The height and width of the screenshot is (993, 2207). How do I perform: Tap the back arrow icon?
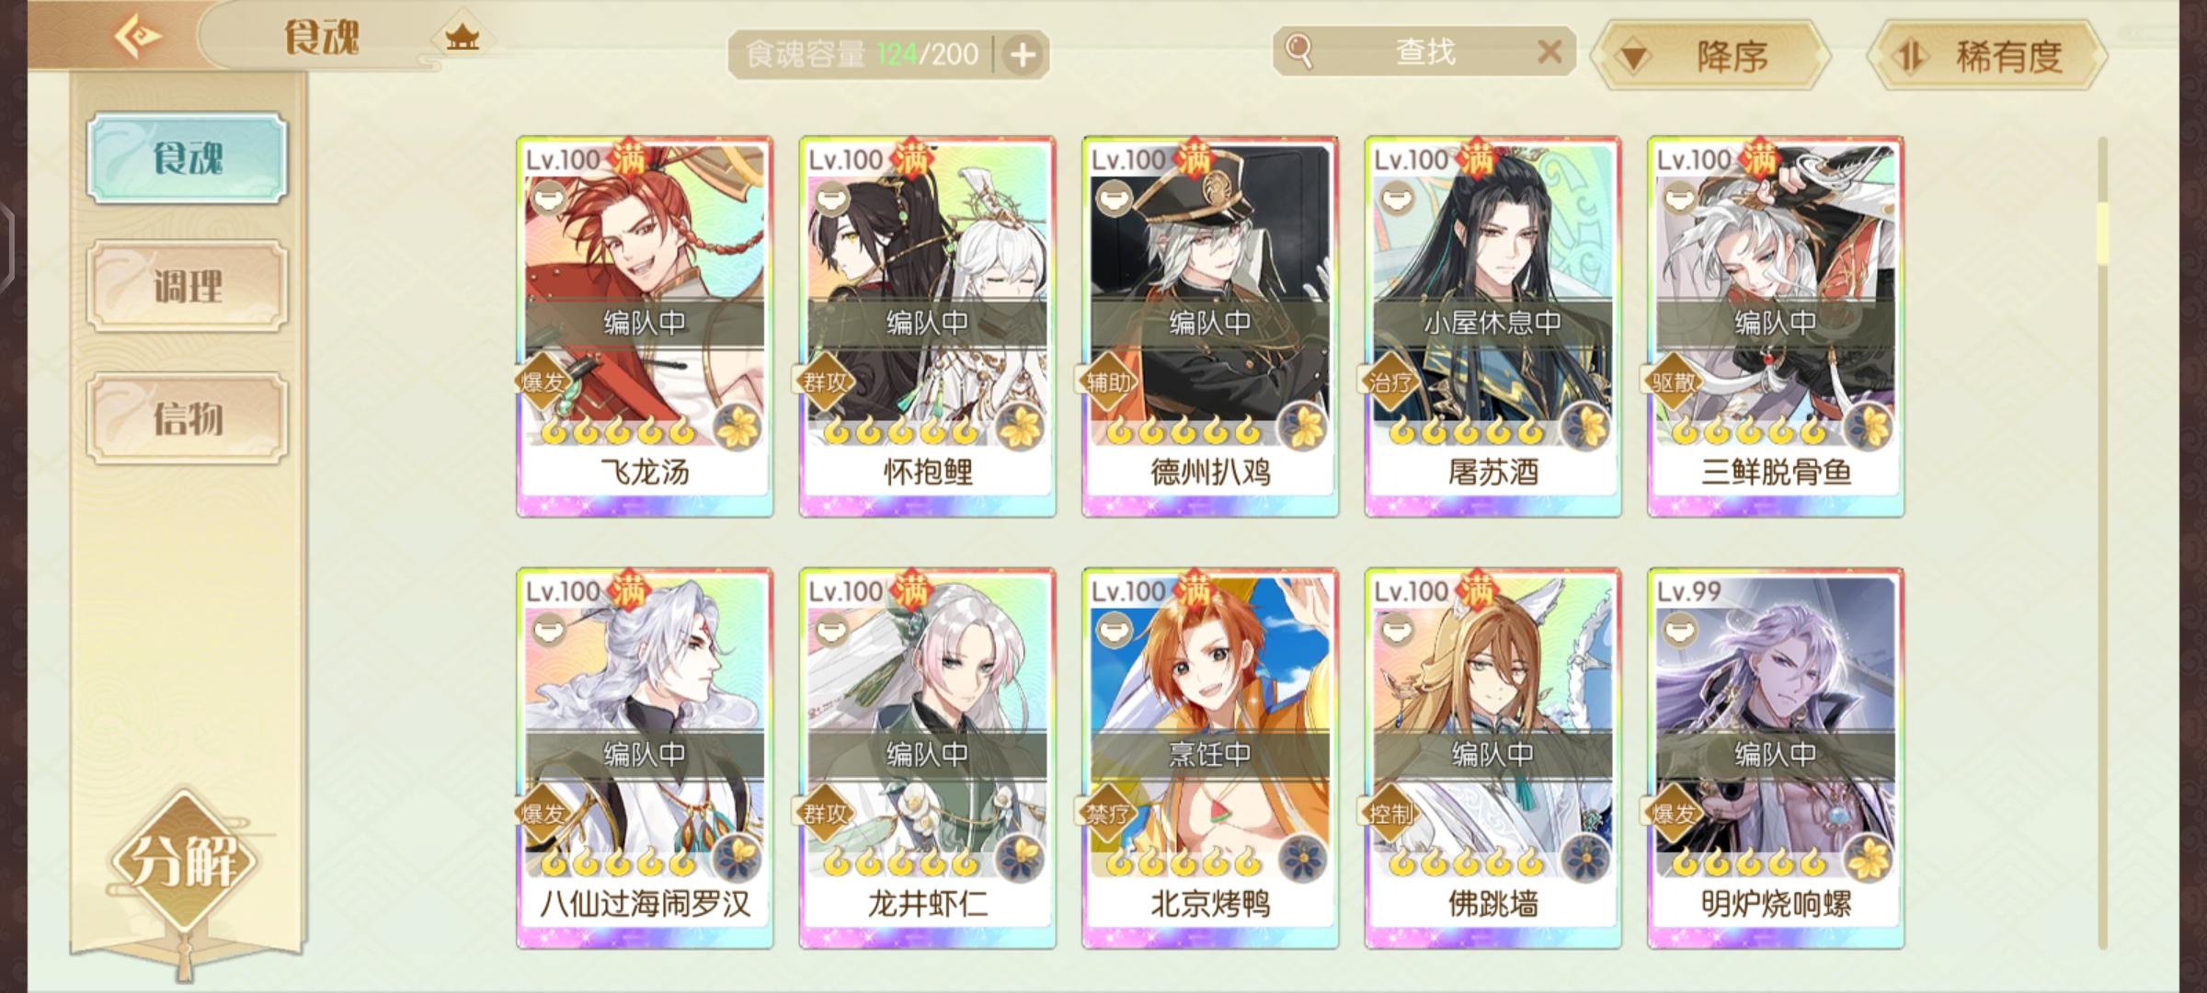138,37
